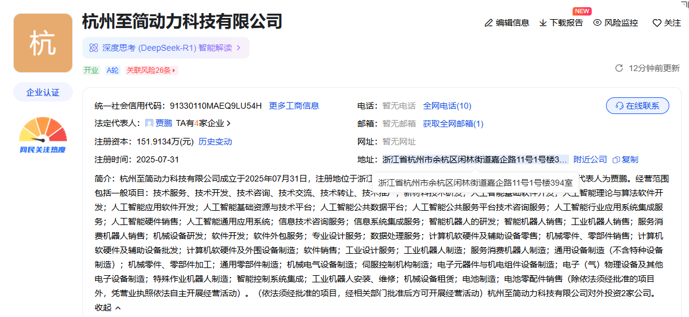Click the pencil icon beside 编辑信息
The image size is (689, 317).
coord(488,23)
